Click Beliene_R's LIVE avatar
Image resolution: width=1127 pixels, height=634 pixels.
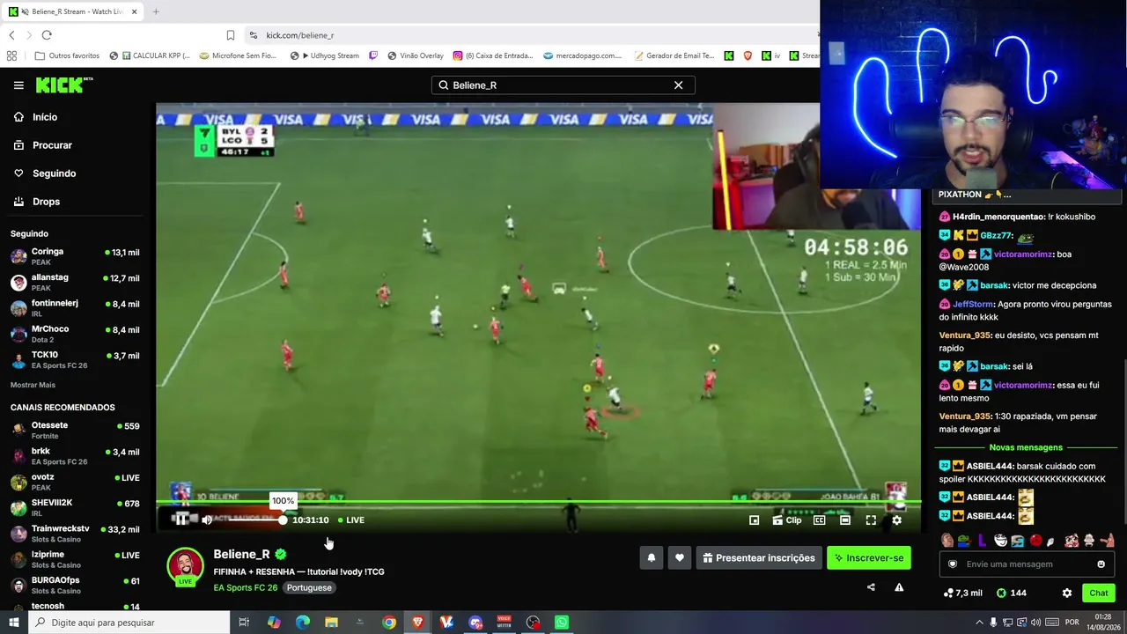pyautogui.click(x=185, y=567)
